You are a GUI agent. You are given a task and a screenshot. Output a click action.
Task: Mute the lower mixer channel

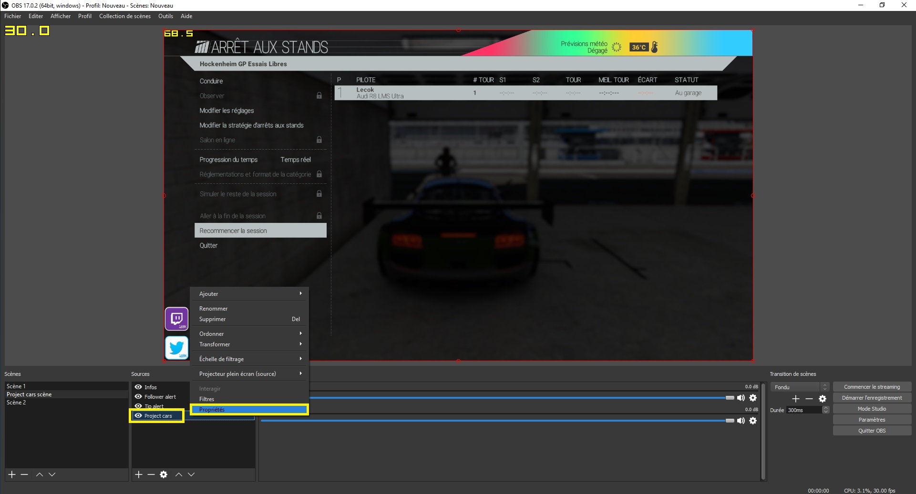pos(741,421)
